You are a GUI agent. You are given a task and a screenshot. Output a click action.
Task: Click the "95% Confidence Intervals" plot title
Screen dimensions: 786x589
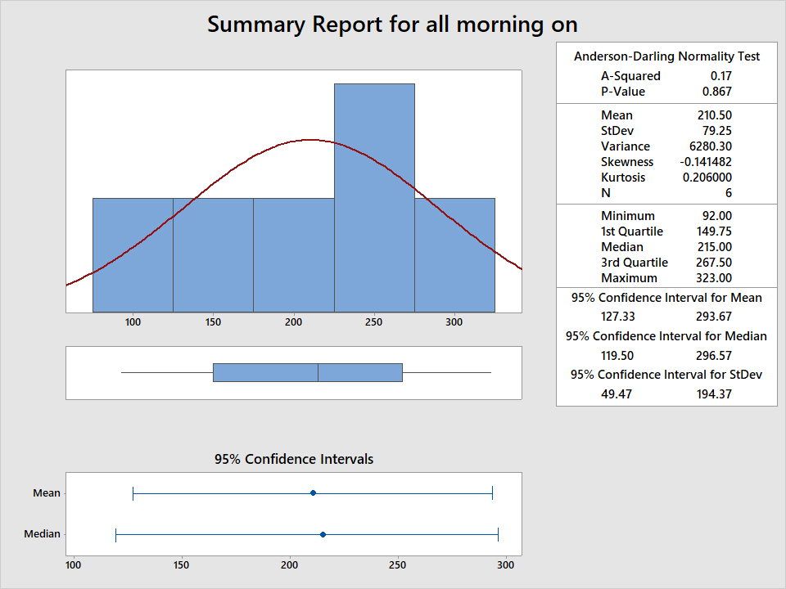click(x=294, y=459)
